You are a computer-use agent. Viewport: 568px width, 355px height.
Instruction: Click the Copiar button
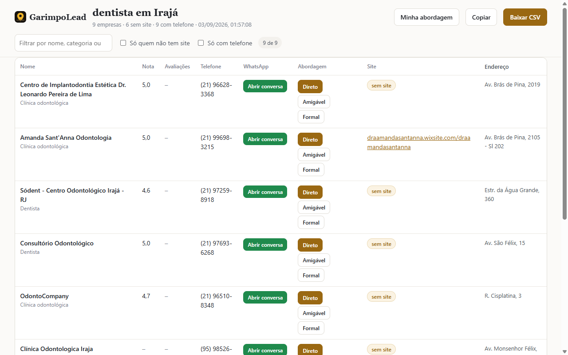[x=481, y=17]
